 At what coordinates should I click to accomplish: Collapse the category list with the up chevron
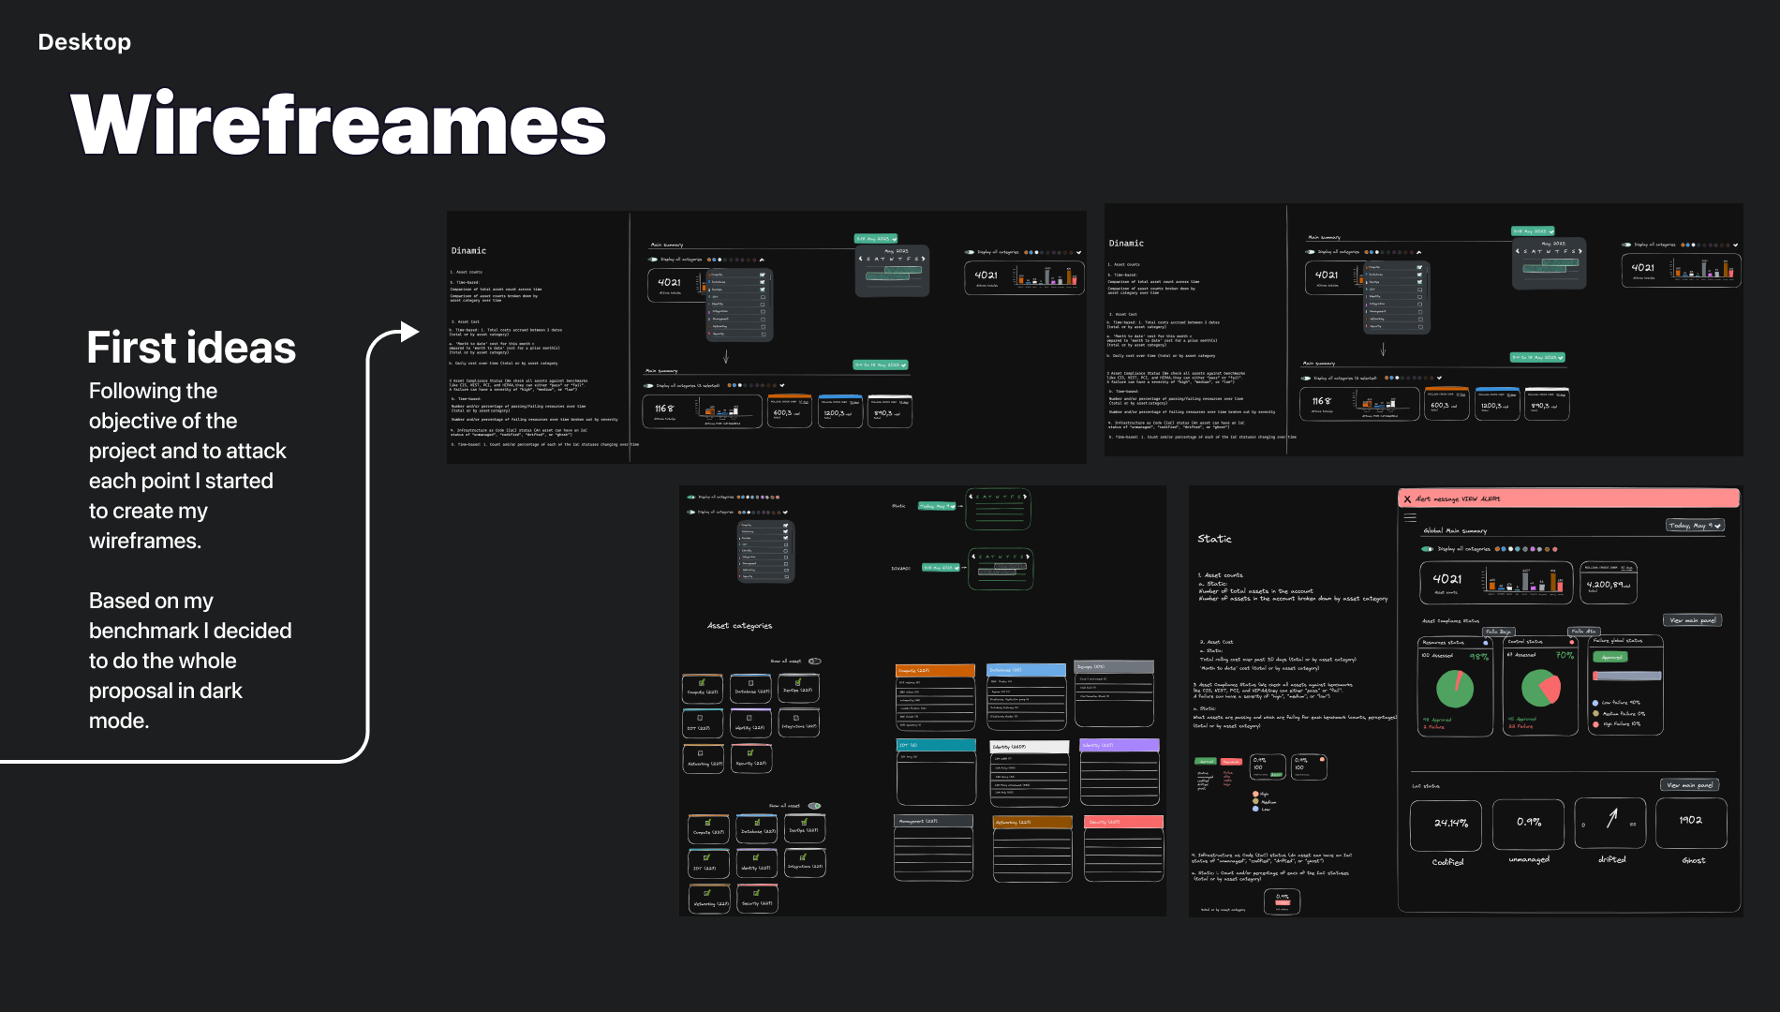coord(762,260)
